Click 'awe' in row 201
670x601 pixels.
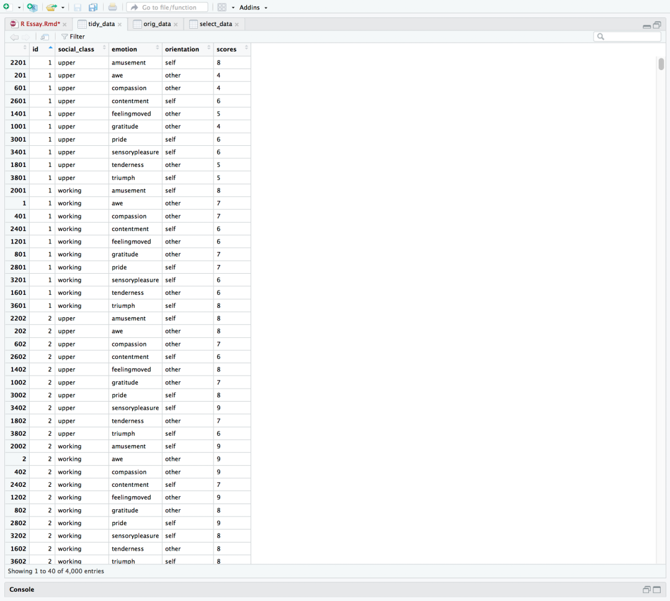pos(117,75)
